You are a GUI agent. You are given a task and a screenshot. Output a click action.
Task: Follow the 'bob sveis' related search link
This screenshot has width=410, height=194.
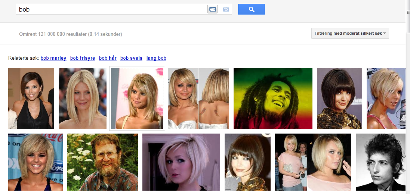click(131, 58)
